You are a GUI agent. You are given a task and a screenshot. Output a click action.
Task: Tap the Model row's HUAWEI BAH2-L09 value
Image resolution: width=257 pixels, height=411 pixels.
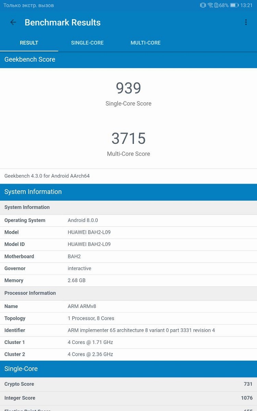[x=89, y=232]
